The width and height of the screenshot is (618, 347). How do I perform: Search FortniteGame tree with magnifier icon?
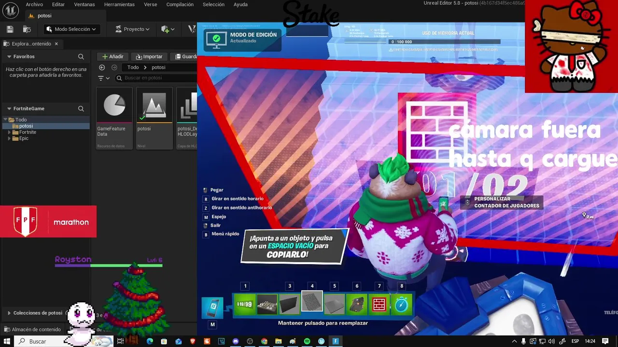point(81,109)
